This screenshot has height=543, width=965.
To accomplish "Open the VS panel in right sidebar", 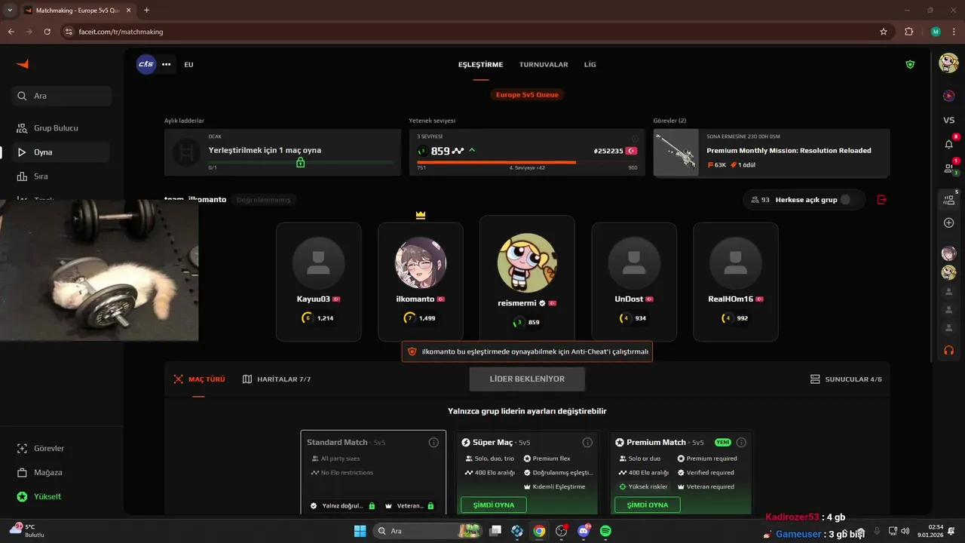I will [x=948, y=120].
